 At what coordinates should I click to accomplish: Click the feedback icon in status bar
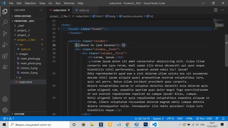[x=217, y=118]
